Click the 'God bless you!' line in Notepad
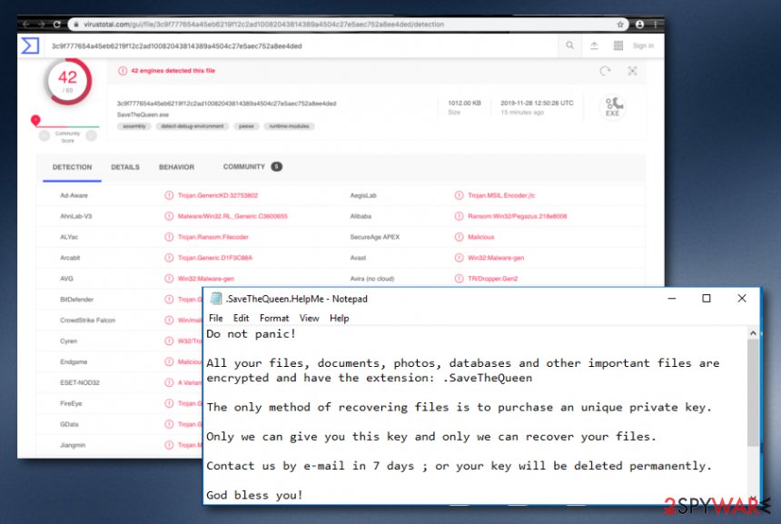The height and width of the screenshot is (524, 781). click(254, 495)
